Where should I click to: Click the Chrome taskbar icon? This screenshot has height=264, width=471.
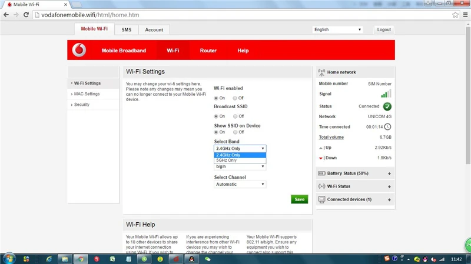coord(81,259)
